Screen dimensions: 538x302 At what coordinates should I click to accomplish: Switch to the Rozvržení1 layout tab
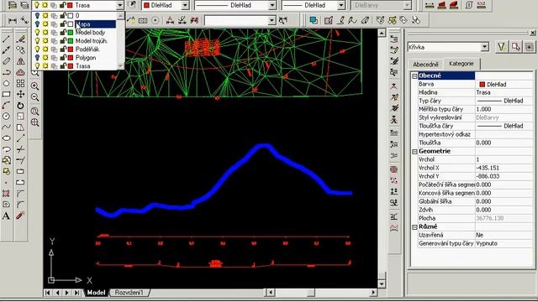[x=129, y=293]
